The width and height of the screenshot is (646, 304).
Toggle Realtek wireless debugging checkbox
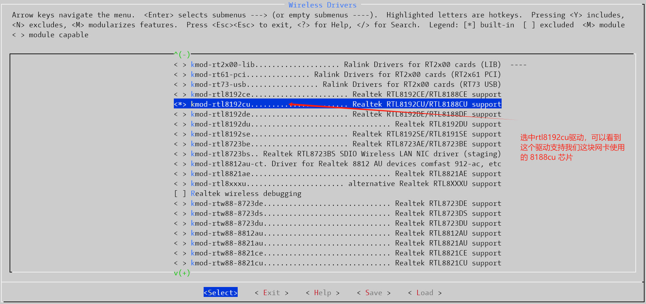pyautogui.click(x=180, y=193)
